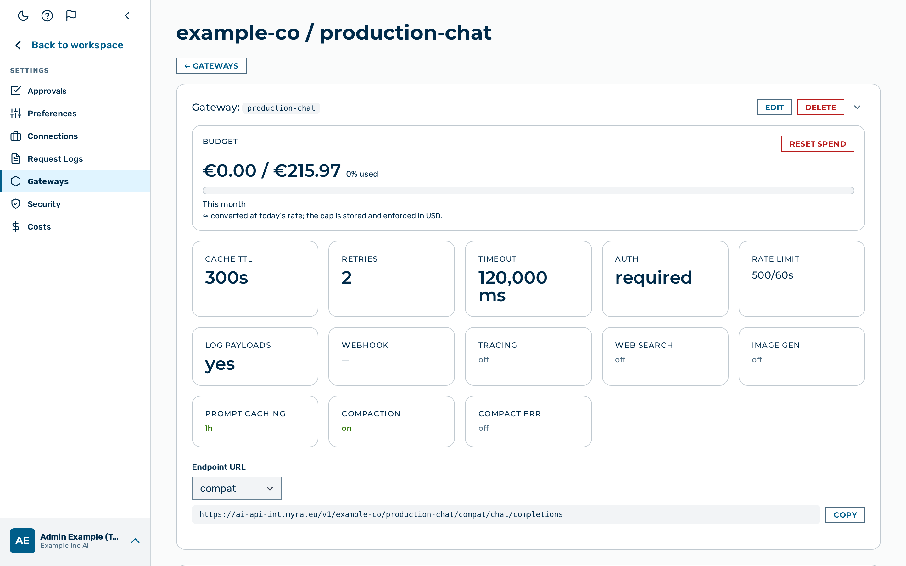This screenshot has width=906, height=566.
Task: Click the RATE LIMIT 500/60s value
Action: click(772, 275)
